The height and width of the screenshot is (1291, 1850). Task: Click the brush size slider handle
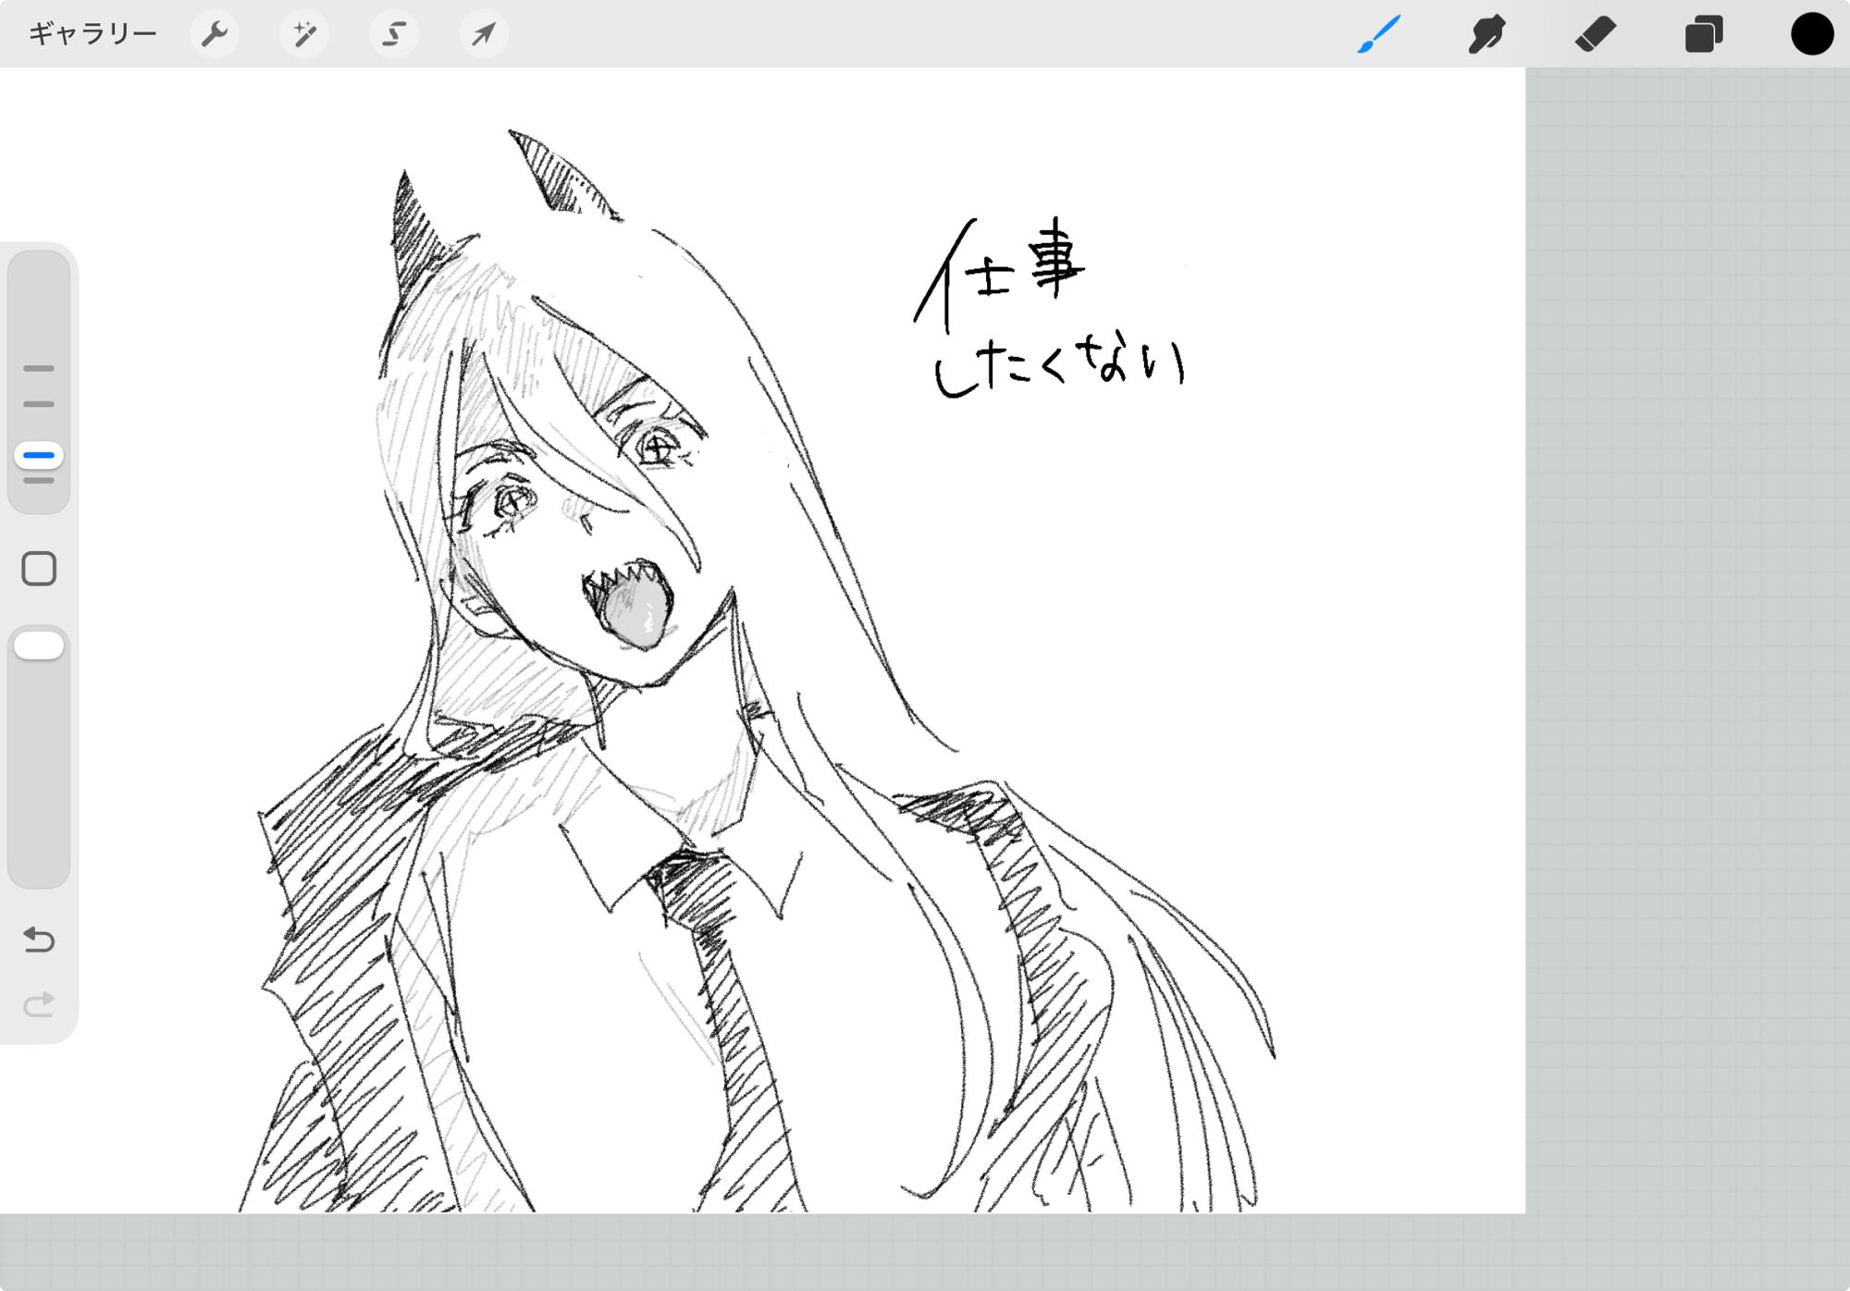click(39, 455)
